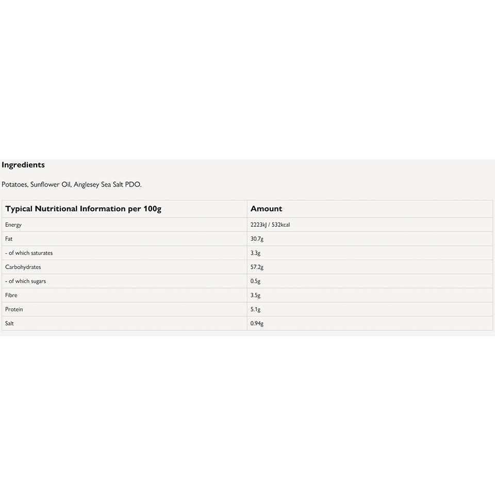Click the 0.94g salt value

point(257,323)
